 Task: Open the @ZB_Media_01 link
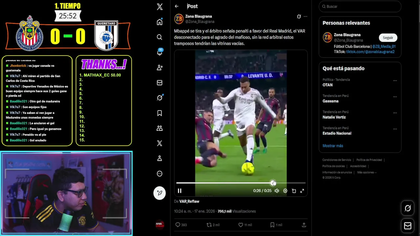point(384,47)
